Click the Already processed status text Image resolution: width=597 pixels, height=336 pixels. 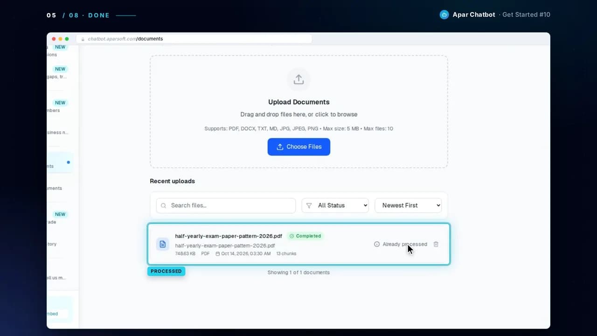(405, 244)
